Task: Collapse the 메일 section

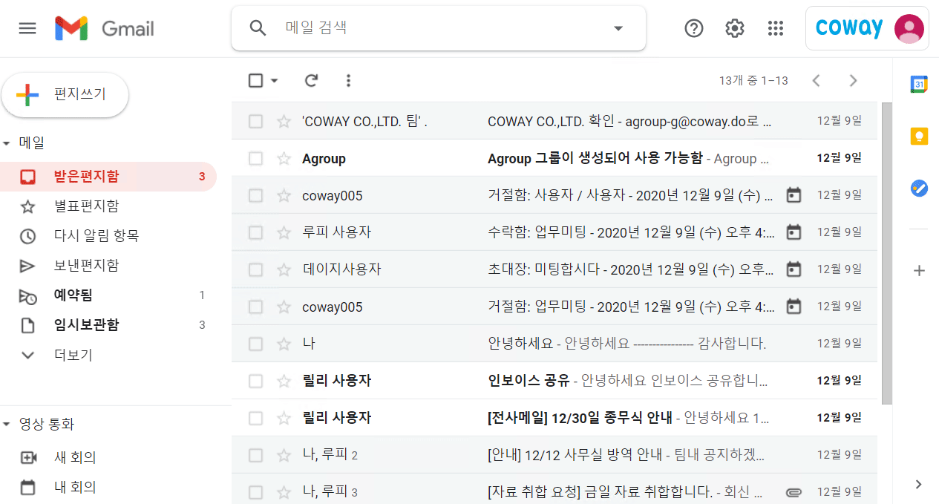Action: click(x=7, y=143)
